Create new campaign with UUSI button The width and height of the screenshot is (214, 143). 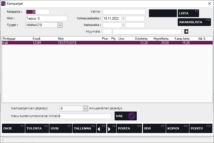(60, 128)
